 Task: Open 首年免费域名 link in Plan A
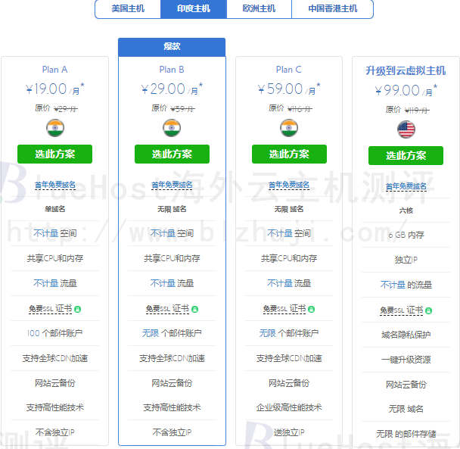[55, 185]
